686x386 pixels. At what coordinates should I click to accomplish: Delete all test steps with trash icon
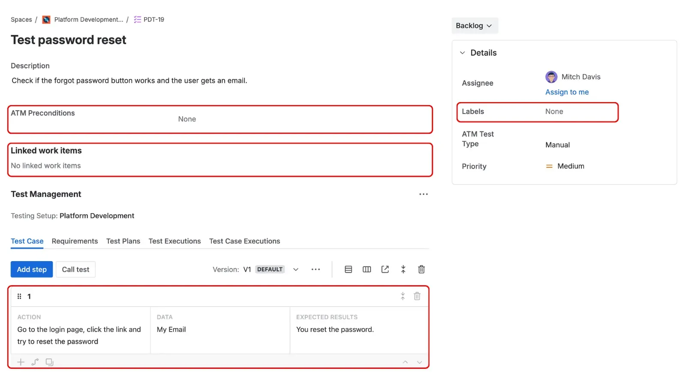click(421, 269)
